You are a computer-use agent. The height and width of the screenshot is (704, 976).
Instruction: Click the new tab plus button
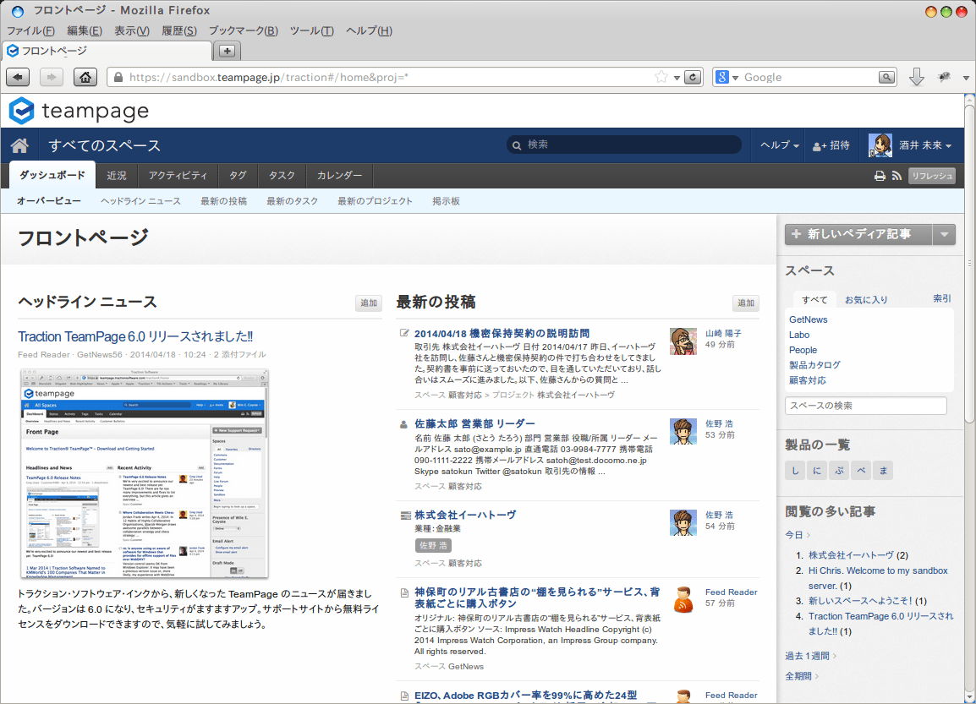pyautogui.click(x=228, y=51)
